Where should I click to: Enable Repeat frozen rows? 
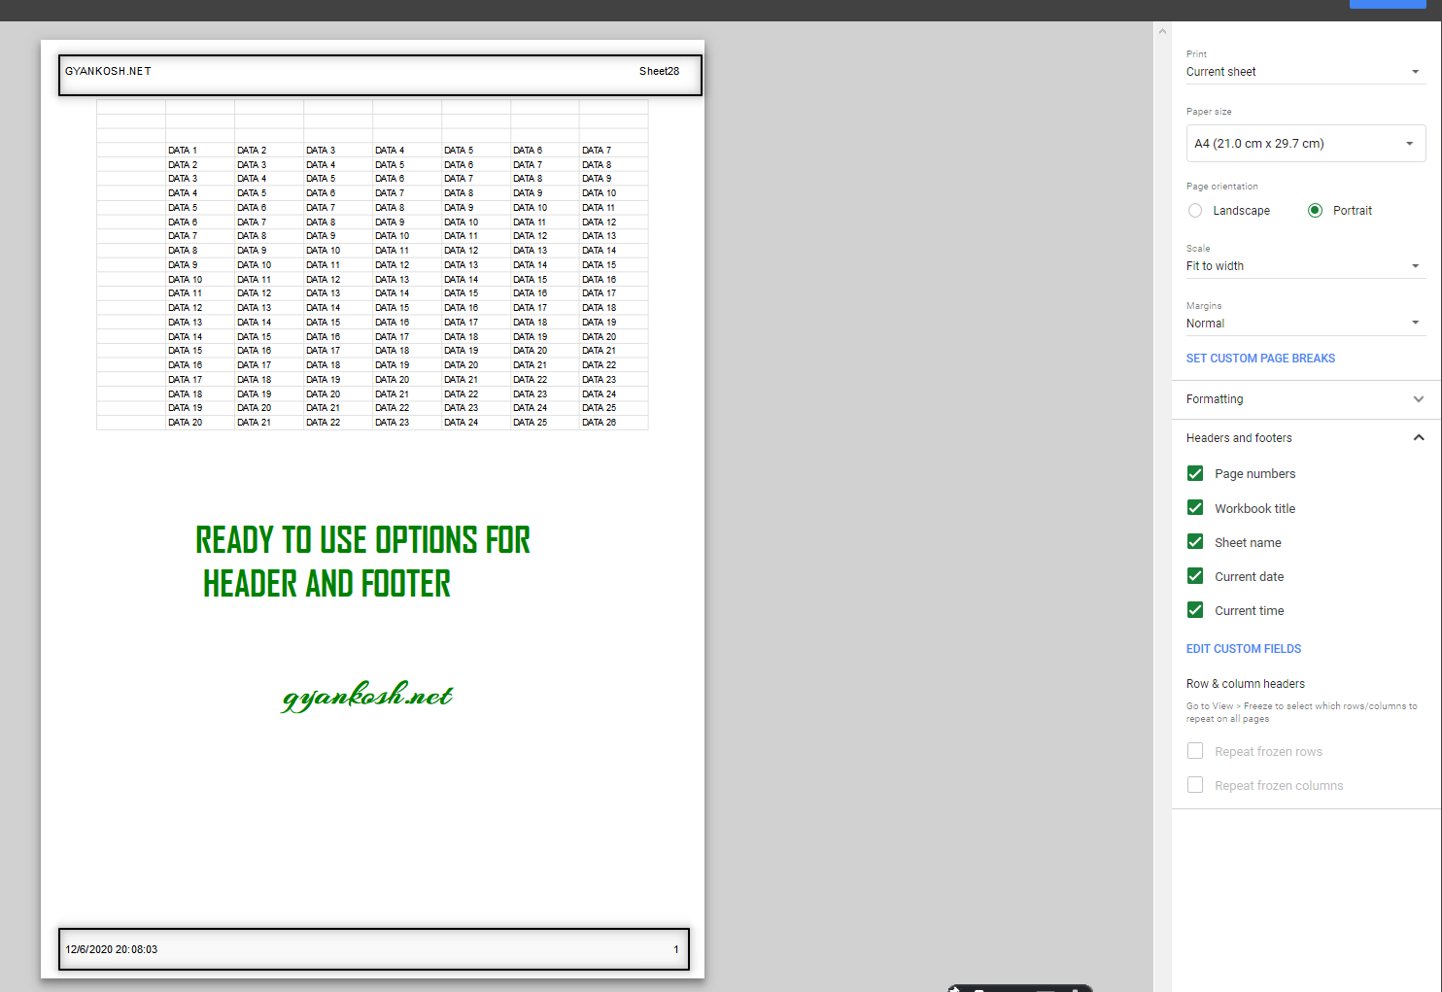1194,750
